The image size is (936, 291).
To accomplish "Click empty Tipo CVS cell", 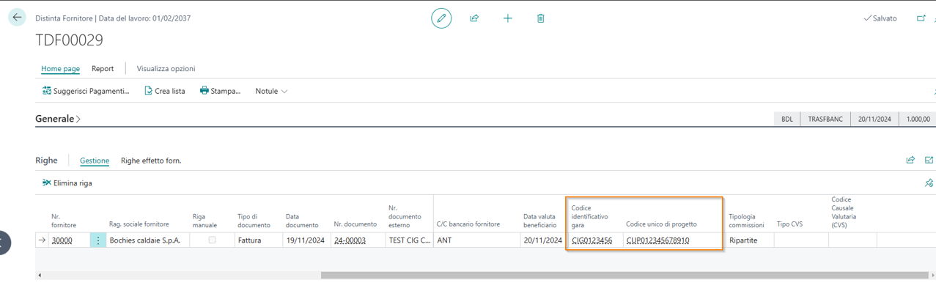I will coord(800,240).
